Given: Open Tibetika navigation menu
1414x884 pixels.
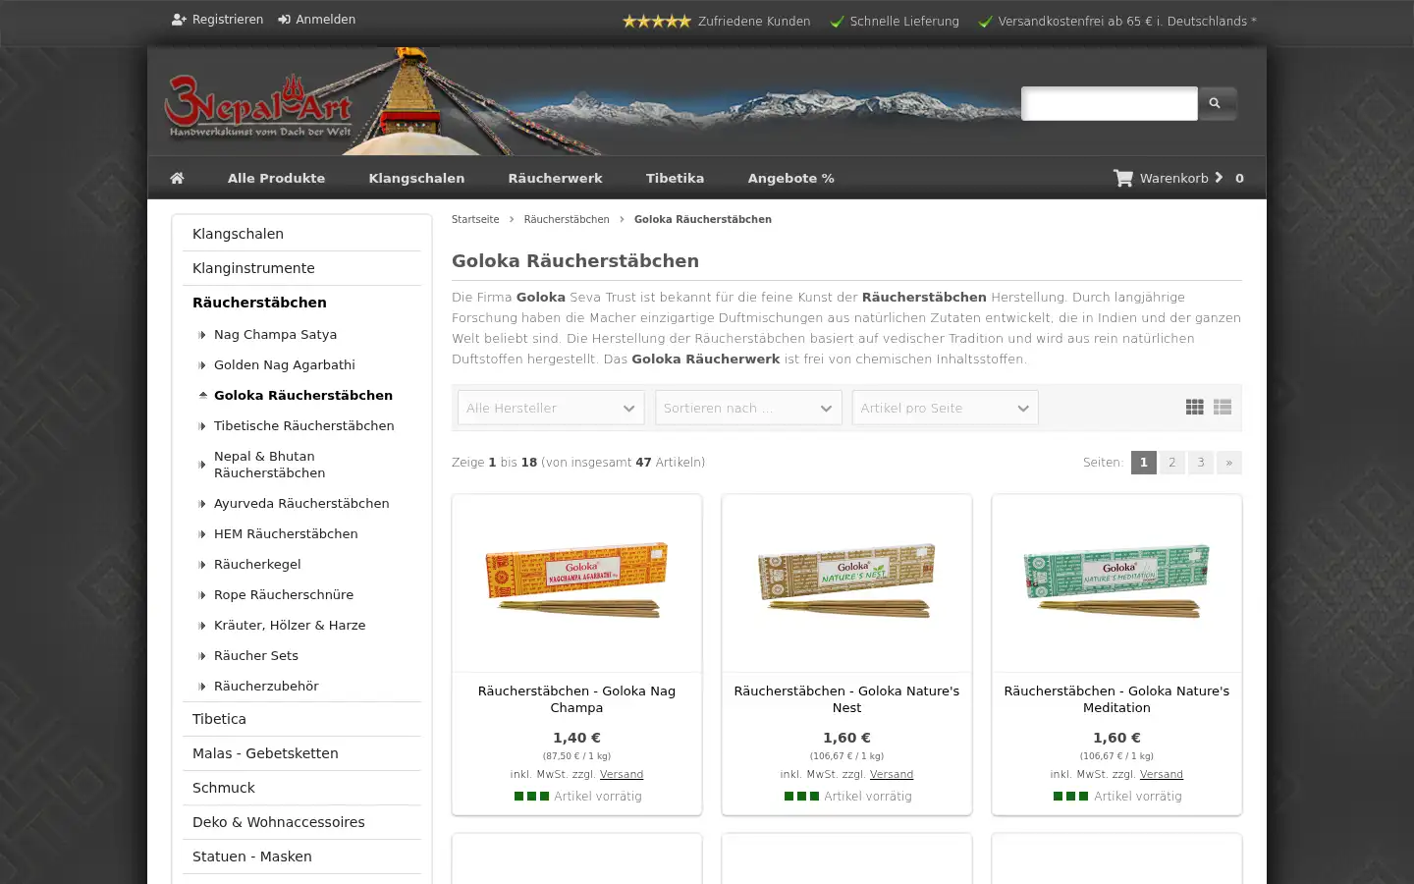Looking at the screenshot, I should [675, 178].
